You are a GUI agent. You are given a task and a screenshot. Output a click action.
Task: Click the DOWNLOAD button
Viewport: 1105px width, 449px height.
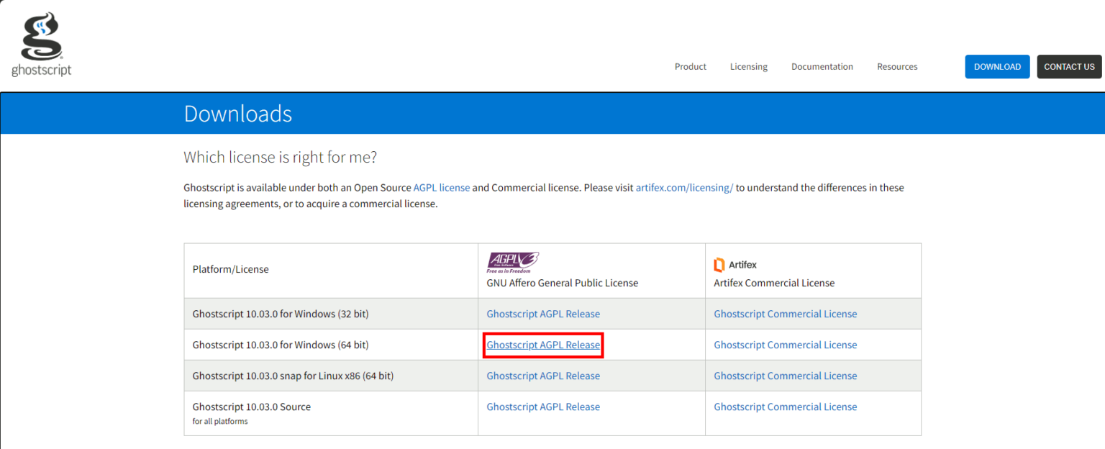[x=997, y=66]
